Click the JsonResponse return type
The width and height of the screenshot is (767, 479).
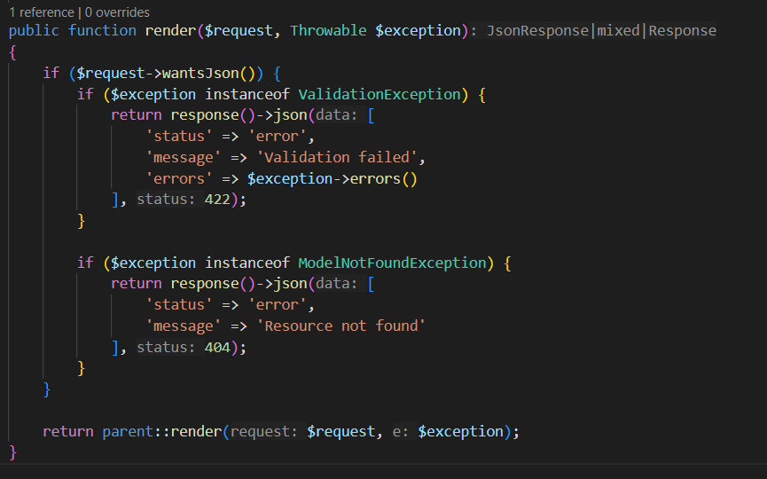coord(537,30)
